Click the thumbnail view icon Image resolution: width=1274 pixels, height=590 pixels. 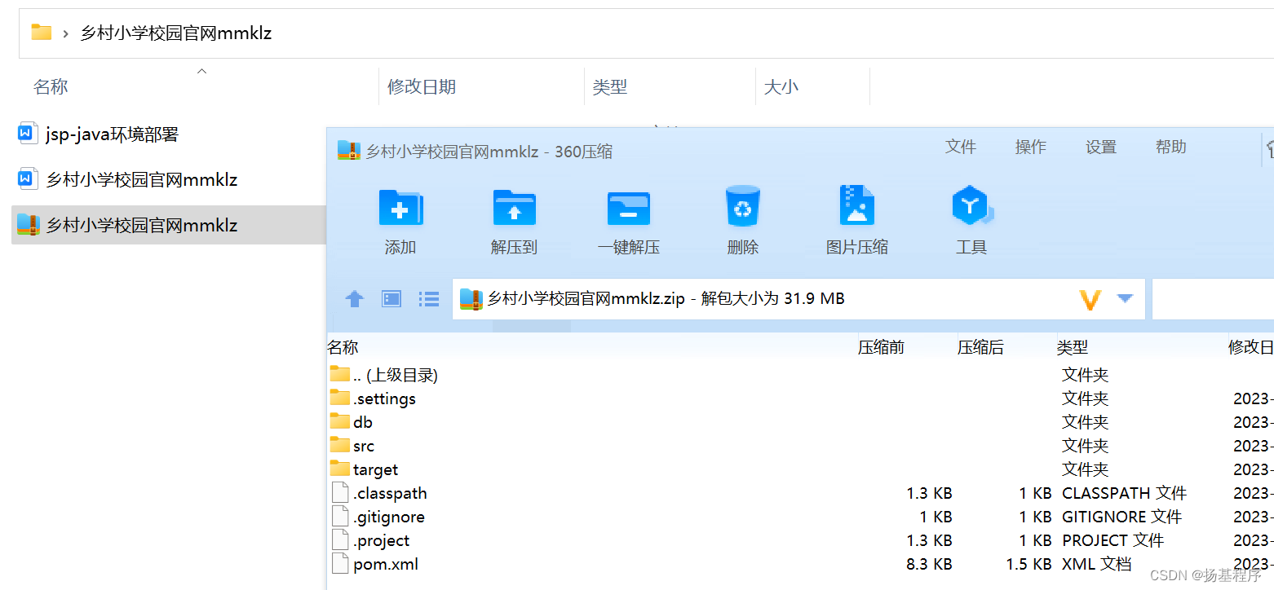click(x=391, y=298)
